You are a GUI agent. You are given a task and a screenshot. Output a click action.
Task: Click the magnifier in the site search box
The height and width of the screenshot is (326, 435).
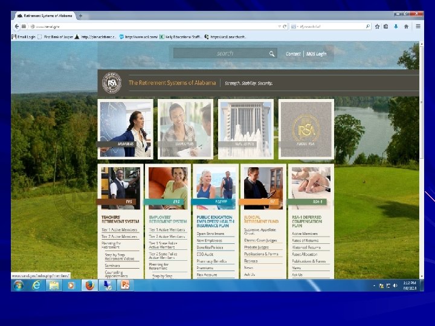pyautogui.click(x=272, y=54)
